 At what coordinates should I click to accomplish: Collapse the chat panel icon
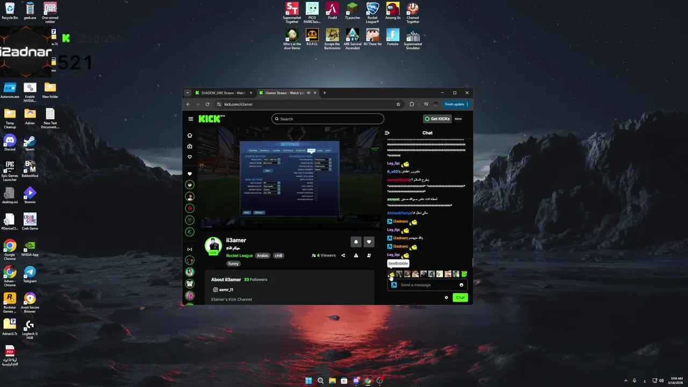click(x=387, y=133)
